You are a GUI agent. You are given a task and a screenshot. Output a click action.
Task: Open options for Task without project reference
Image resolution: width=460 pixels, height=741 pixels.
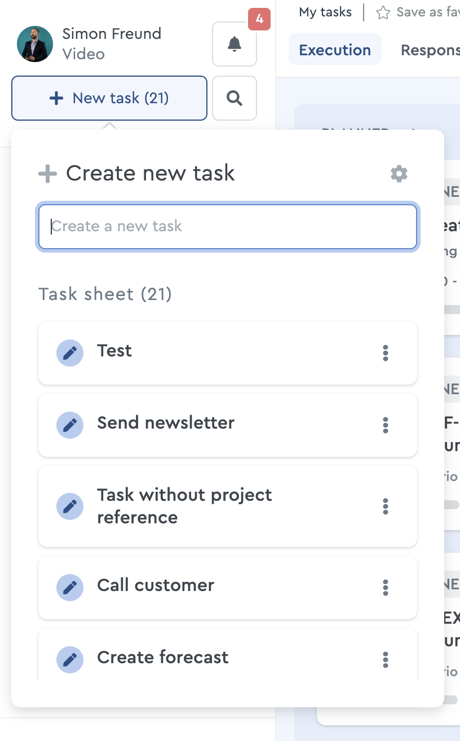pos(386,506)
